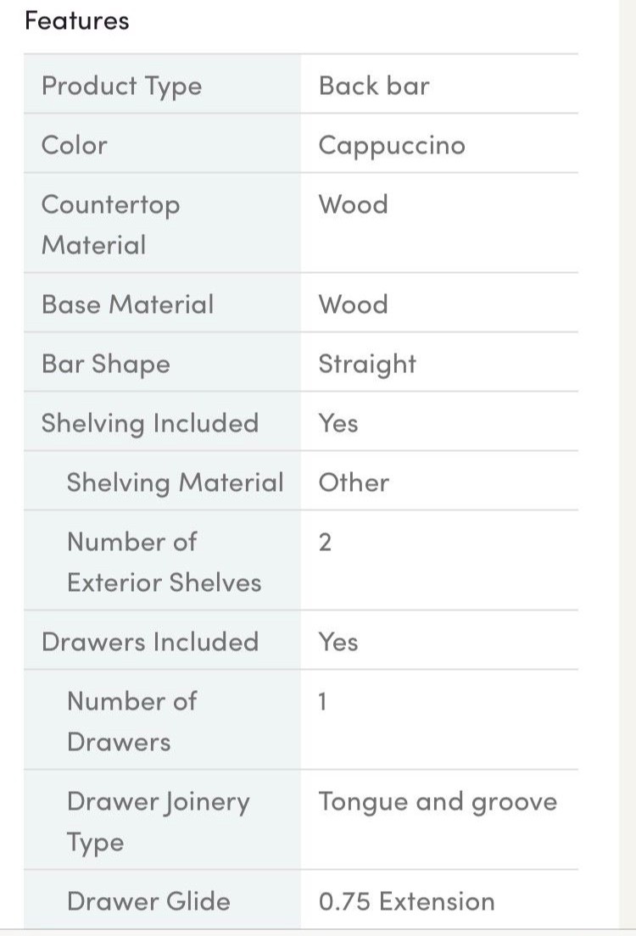Click Wood value for Base Material
636x936 pixels.
(353, 304)
